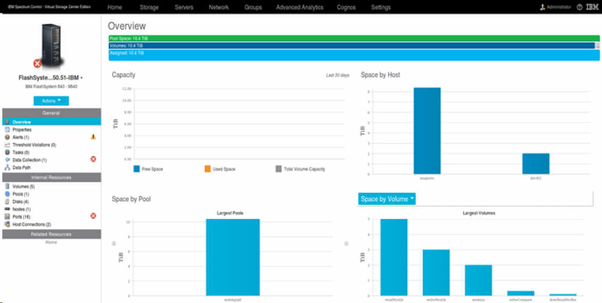Click the Overview icon in the sidebar
Image resolution: width=602 pixels, height=303 pixels.
[7, 122]
